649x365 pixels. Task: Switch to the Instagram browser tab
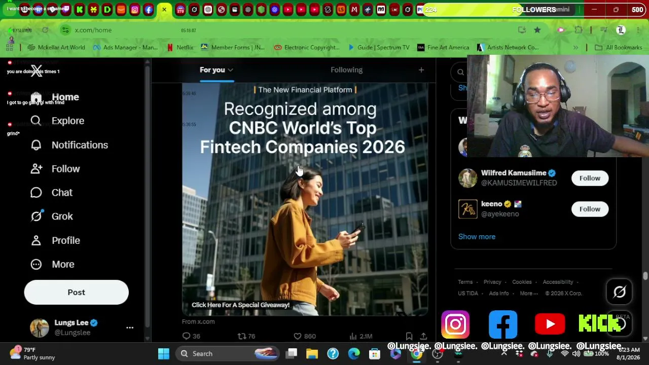pos(135,10)
